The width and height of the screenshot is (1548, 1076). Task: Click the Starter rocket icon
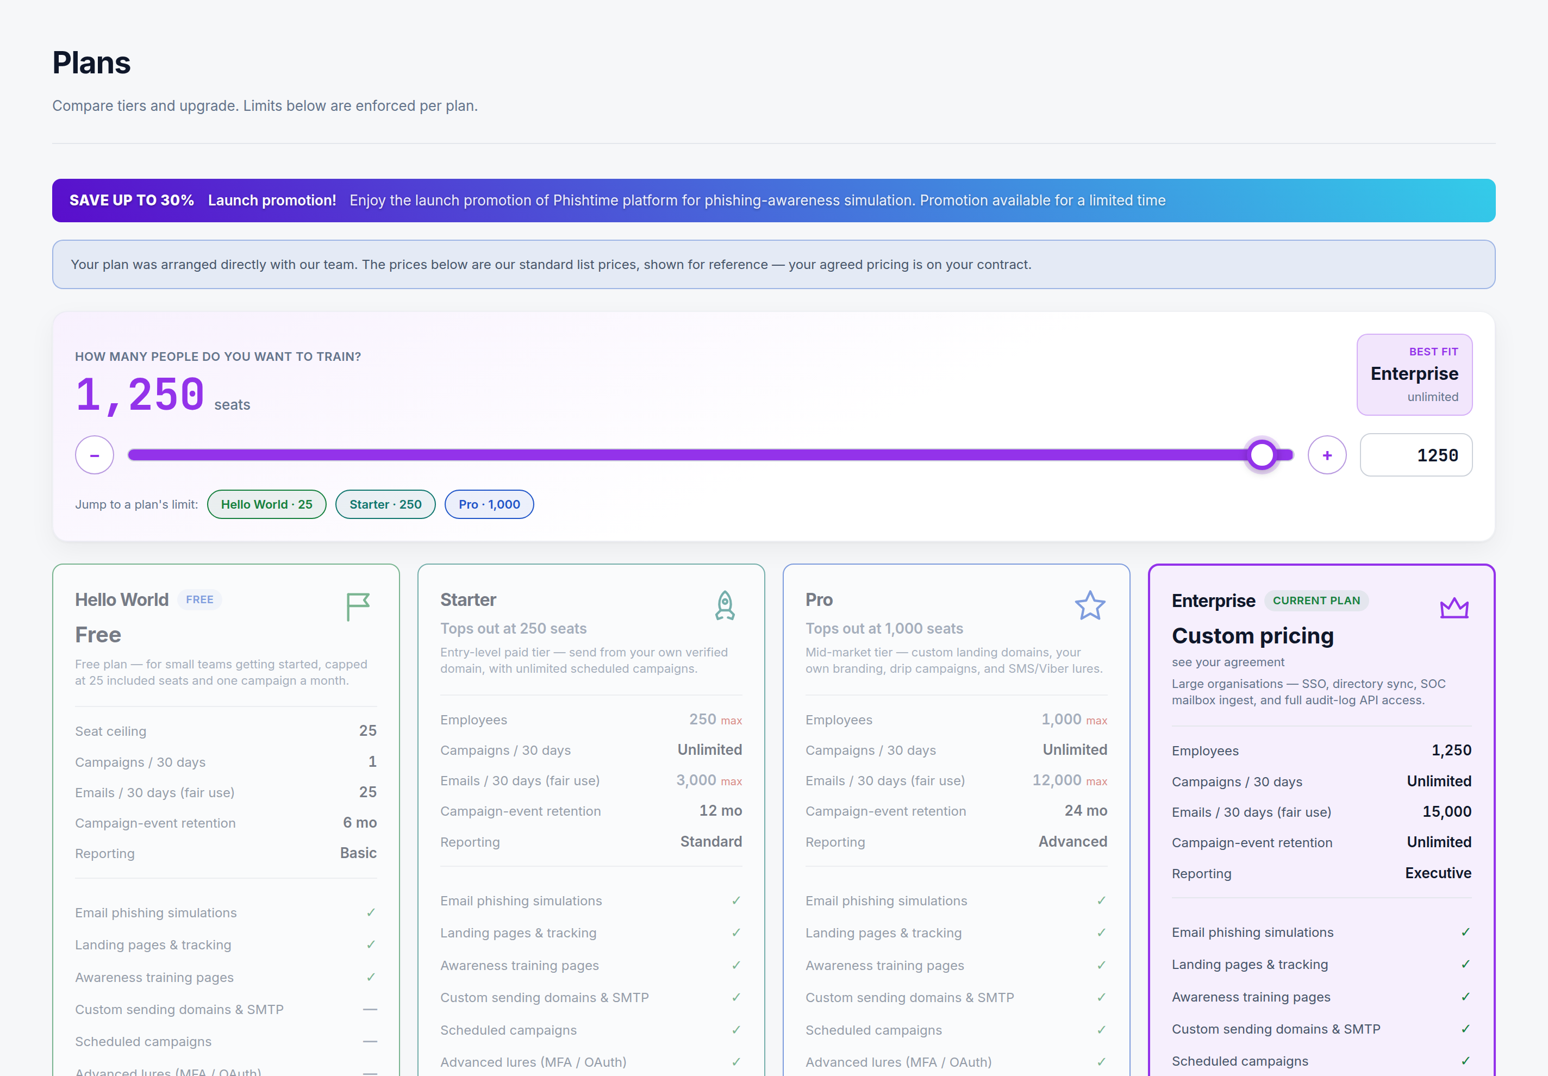click(725, 605)
